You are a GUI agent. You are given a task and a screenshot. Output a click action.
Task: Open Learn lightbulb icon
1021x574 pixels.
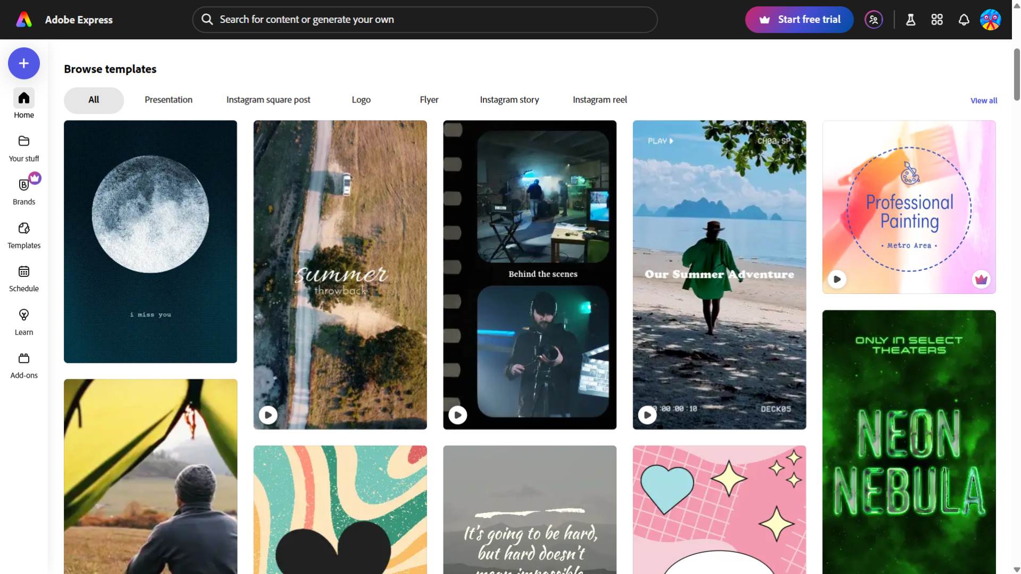pyautogui.click(x=24, y=315)
